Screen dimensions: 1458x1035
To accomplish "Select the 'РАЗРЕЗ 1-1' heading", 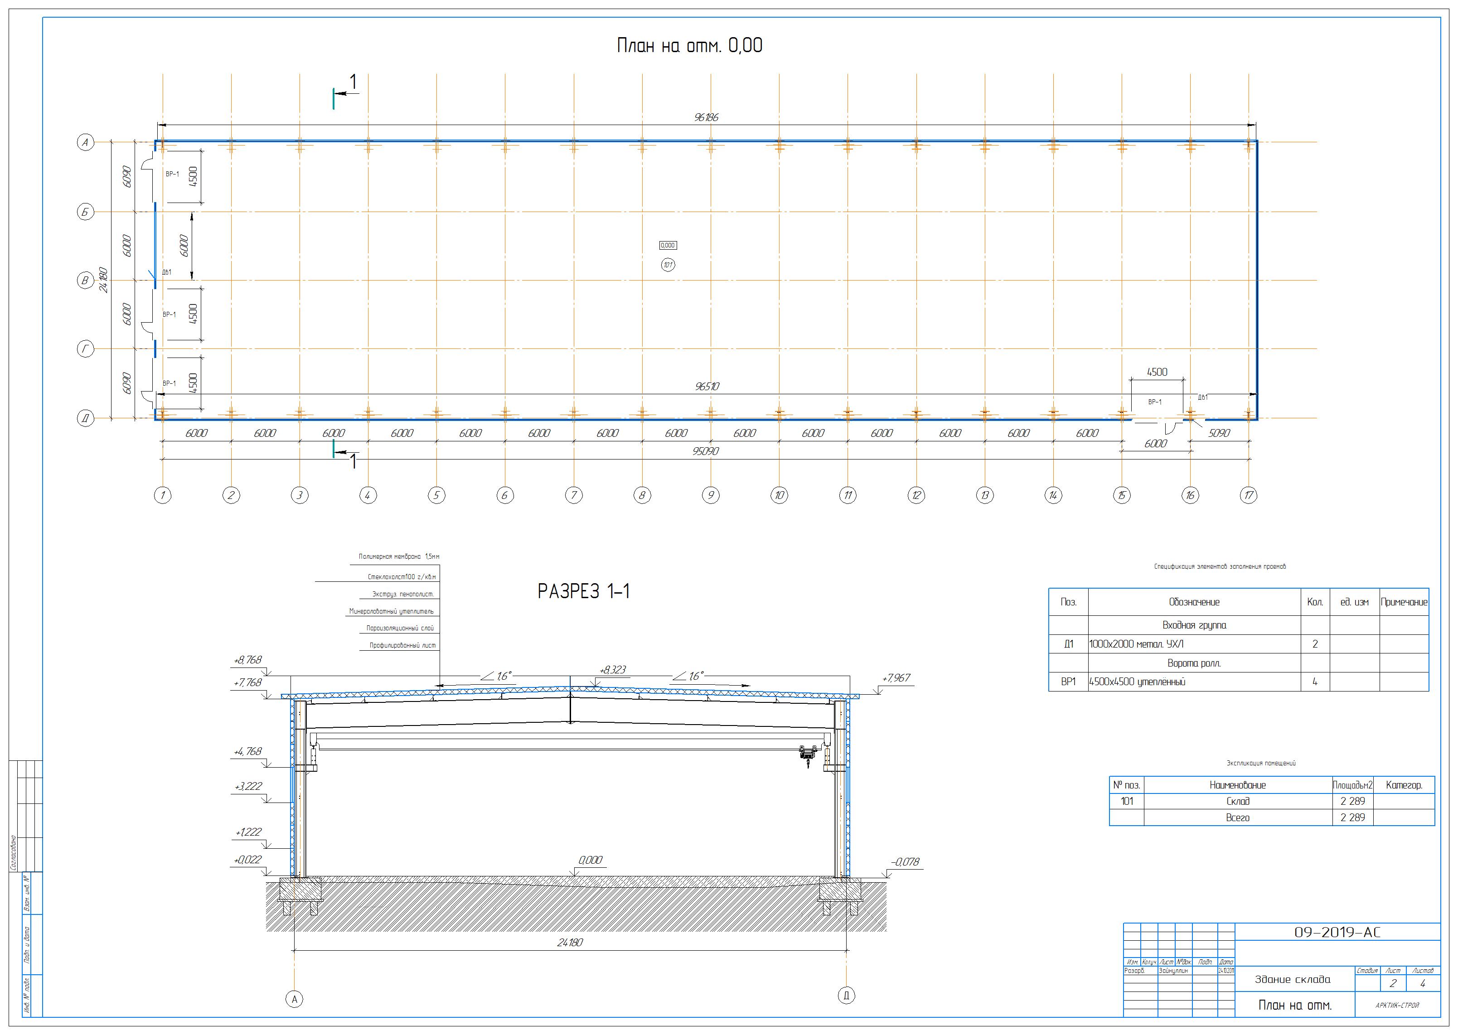I will [584, 591].
